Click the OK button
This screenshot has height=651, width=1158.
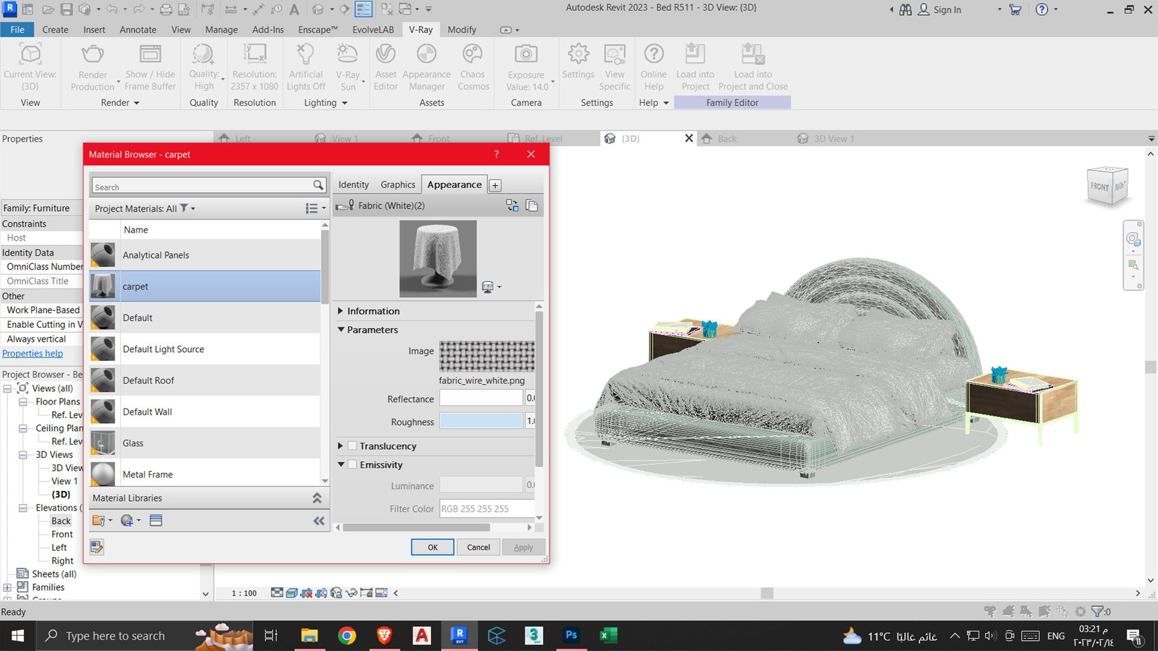coord(432,547)
